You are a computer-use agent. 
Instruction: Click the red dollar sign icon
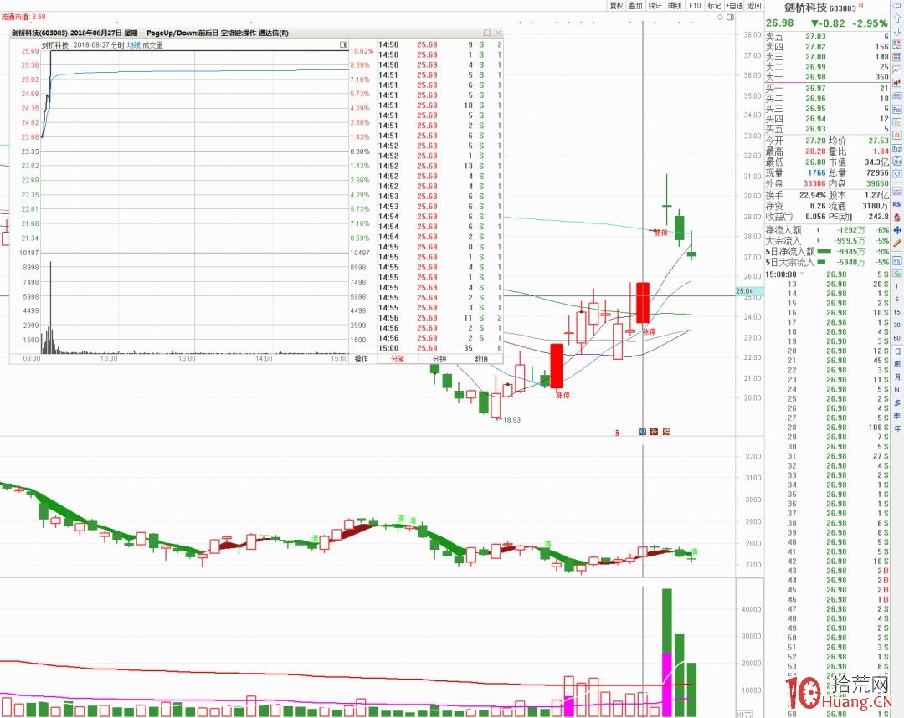[897, 218]
